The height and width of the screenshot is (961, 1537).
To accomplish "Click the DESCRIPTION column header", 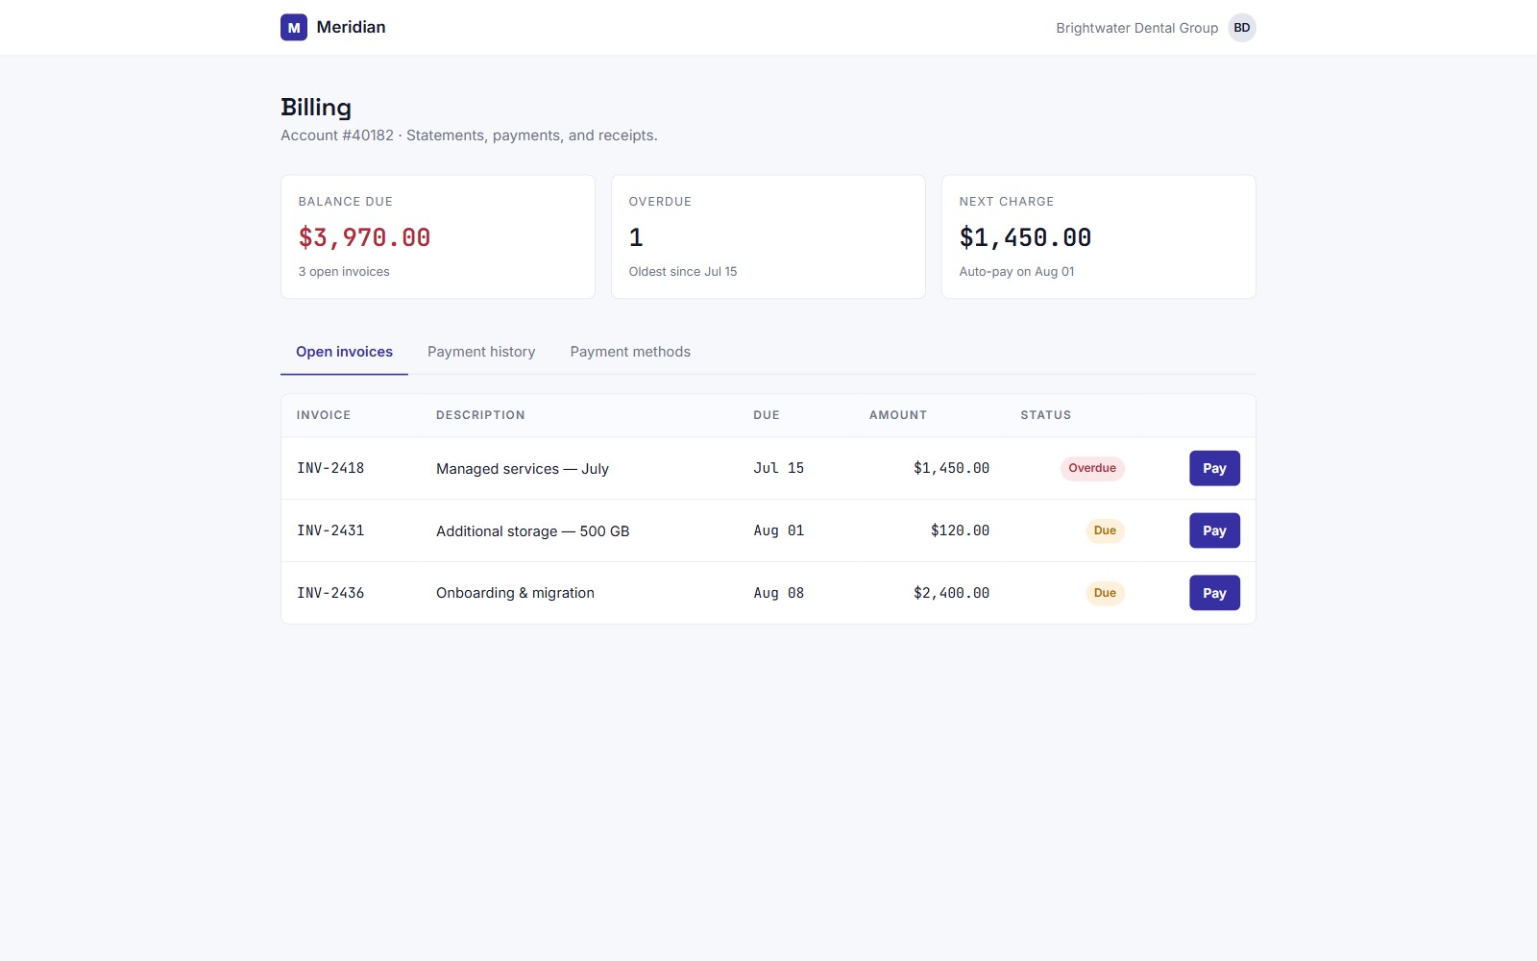I will tap(480, 415).
